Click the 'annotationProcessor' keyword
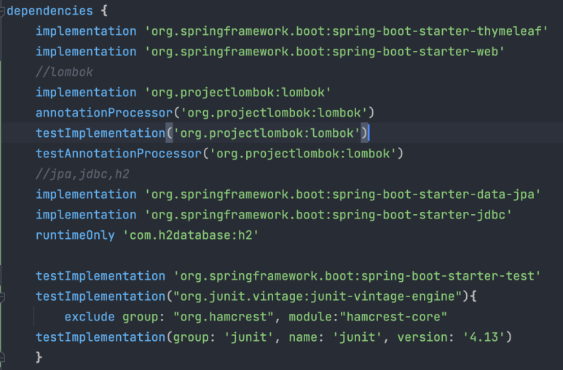 point(104,113)
